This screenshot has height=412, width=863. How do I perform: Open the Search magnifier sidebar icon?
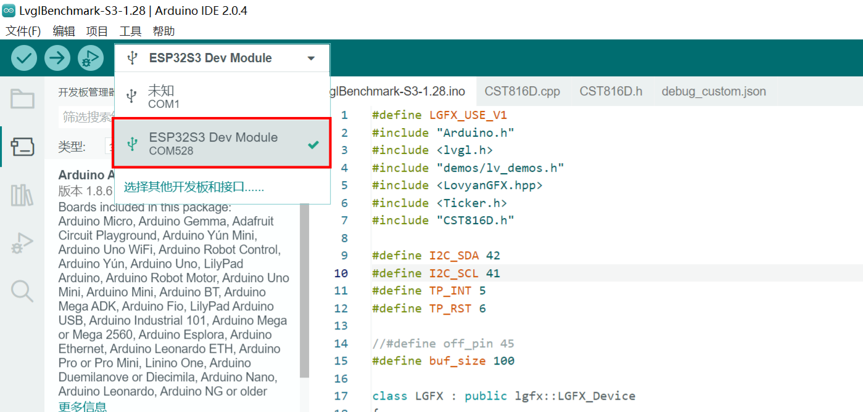click(x=22, y=291)
